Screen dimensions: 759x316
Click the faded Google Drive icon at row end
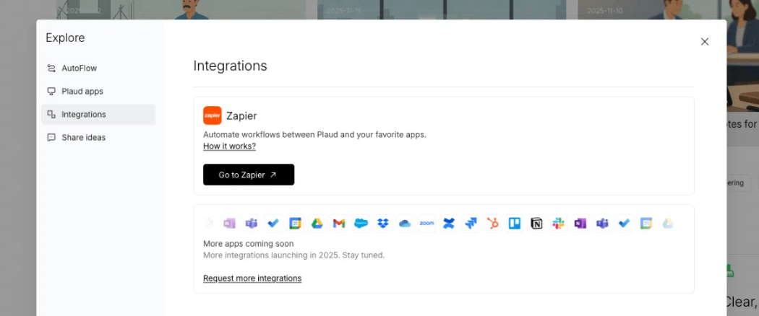668,223
